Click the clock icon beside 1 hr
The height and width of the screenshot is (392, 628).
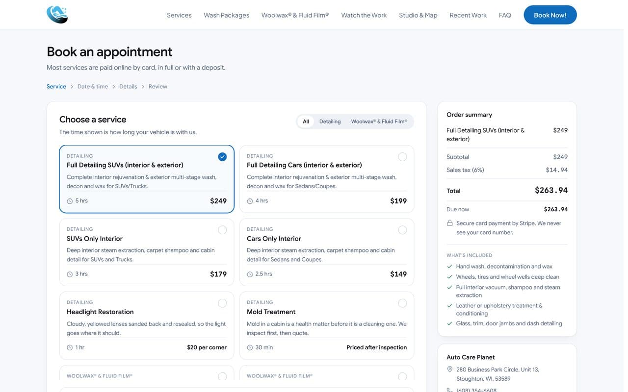click(x=70, y=347)
